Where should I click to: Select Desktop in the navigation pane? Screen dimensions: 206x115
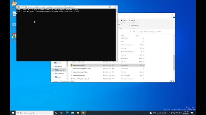pyautogui.click(x=59, y=66)
